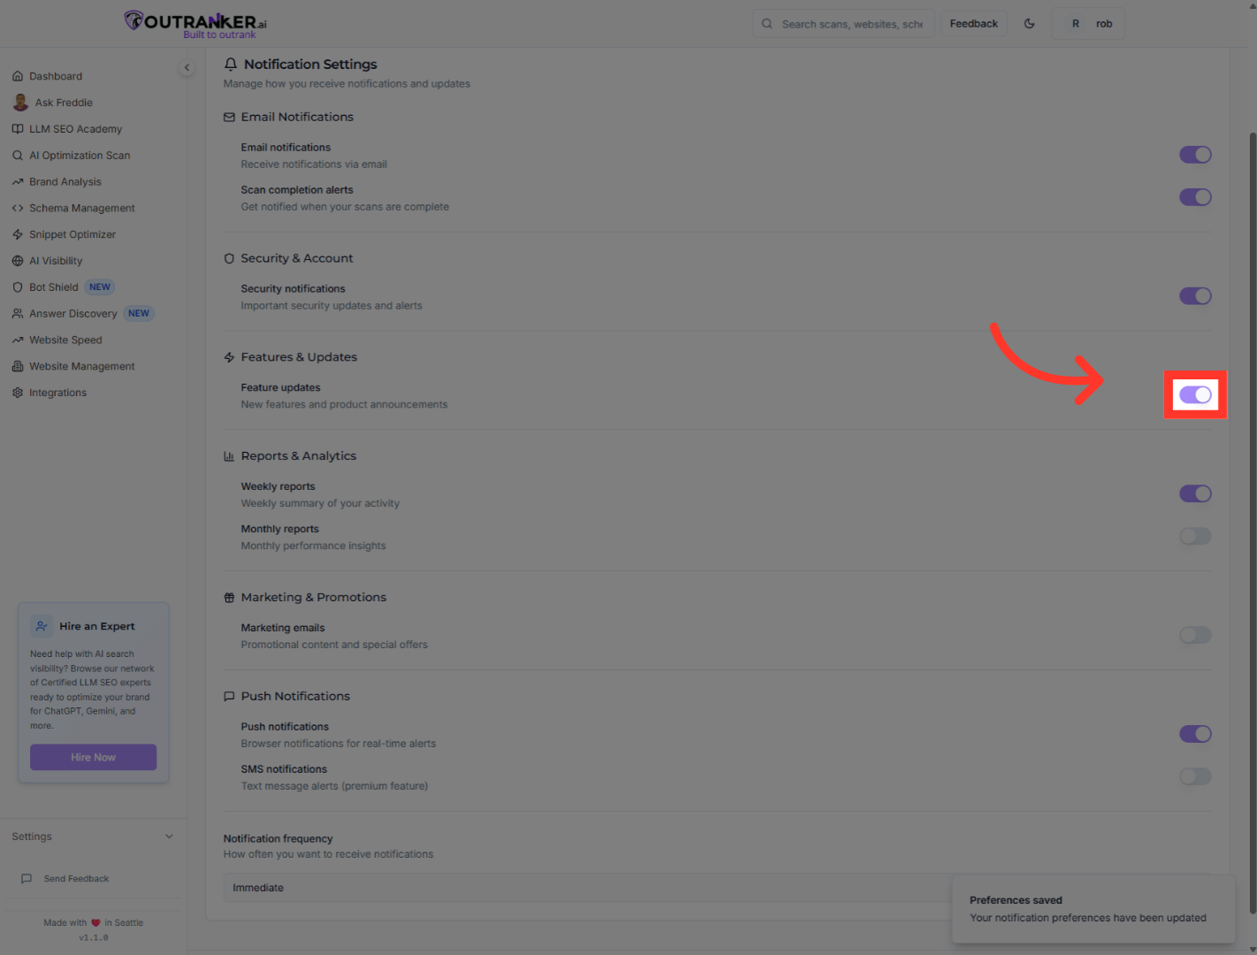Collapse the left sidebar with the chevron
Image resolution: width=1257 pixels, height=955 pixels.
[x=187, y=67]
